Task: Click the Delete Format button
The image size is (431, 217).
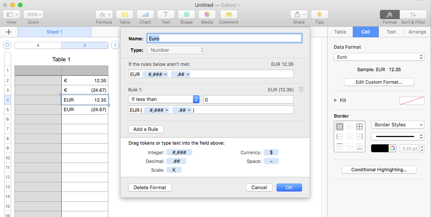Action: click(x=150, y=187)
